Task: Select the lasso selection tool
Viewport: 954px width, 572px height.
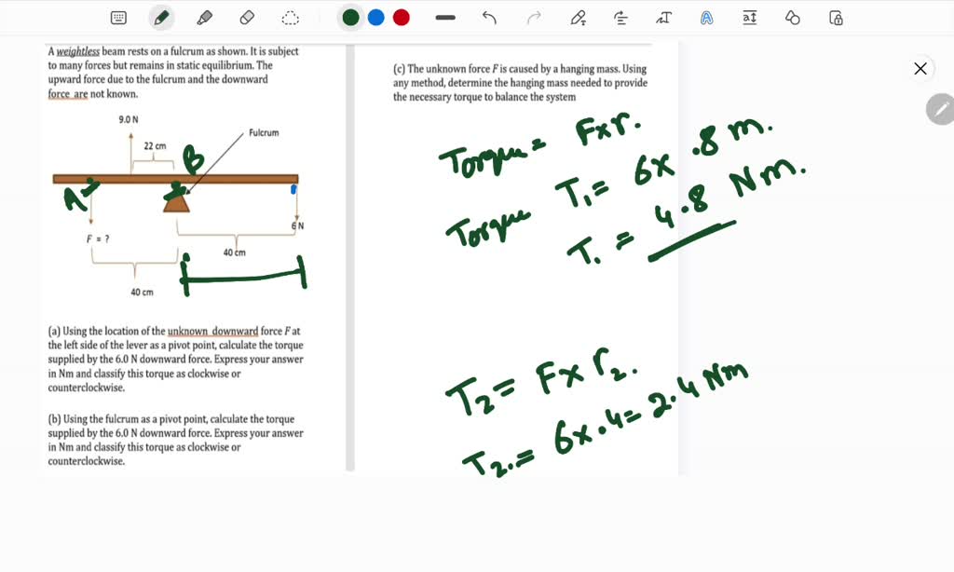Action: (x=291, y=18)
